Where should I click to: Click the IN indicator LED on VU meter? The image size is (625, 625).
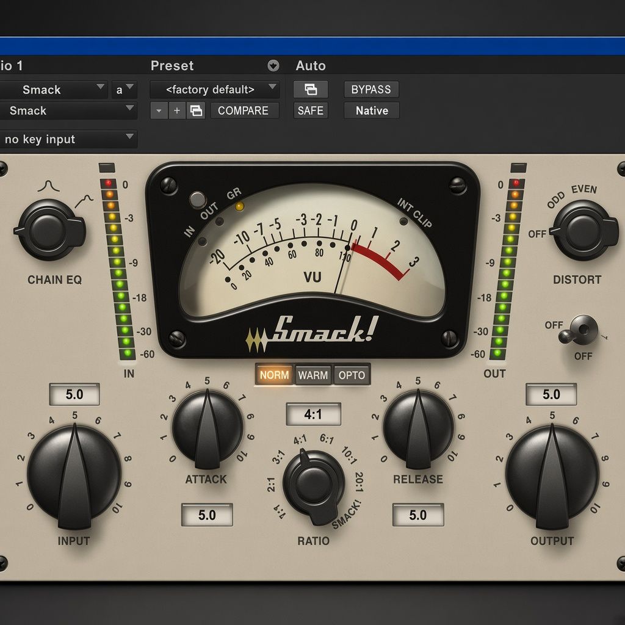203,241
